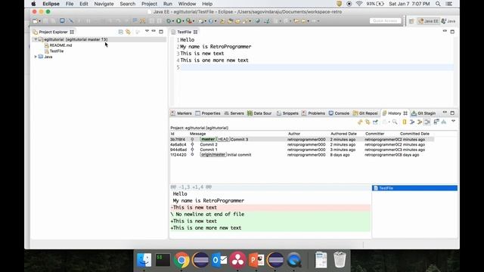Select the Initial commit history row
The height and width of the screenshot is (272, 484).
point(302,155)
